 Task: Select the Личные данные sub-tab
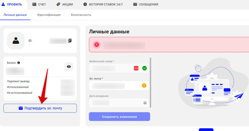[15, 15]
